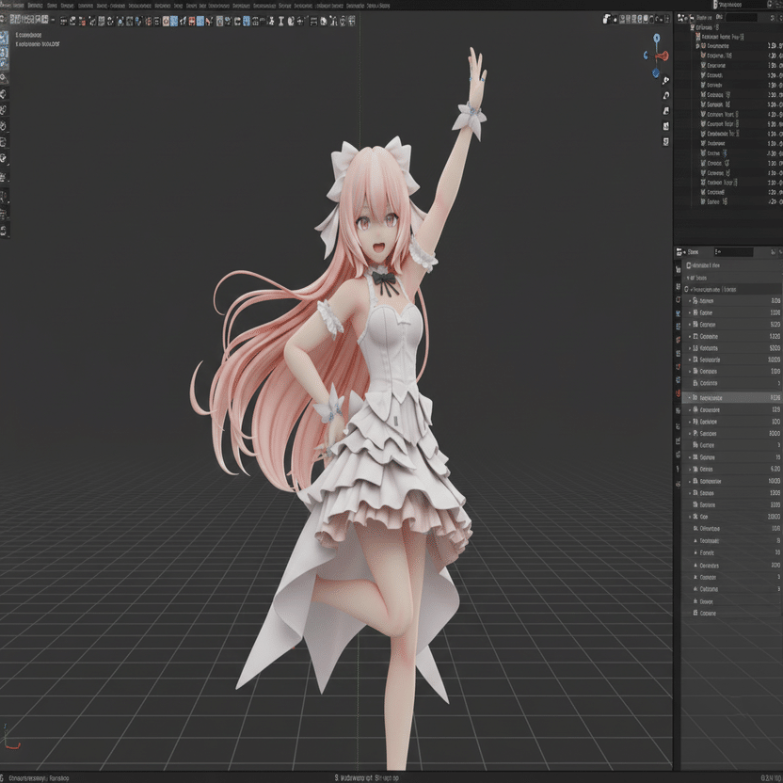Open editor type icon at properties panel header
The width and height of the screenshot is (783, 783).
(679, 252)
